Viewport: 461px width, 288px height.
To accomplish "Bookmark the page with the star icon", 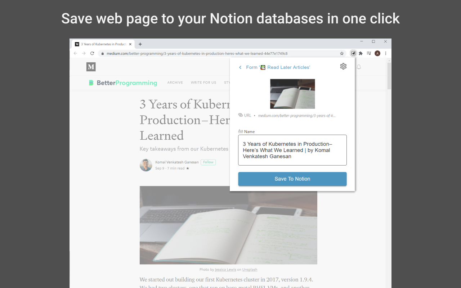I will point(342,53).
